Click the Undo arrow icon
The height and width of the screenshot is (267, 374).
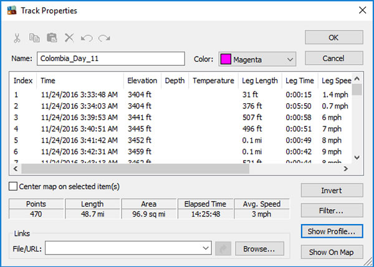pos(87,38)
